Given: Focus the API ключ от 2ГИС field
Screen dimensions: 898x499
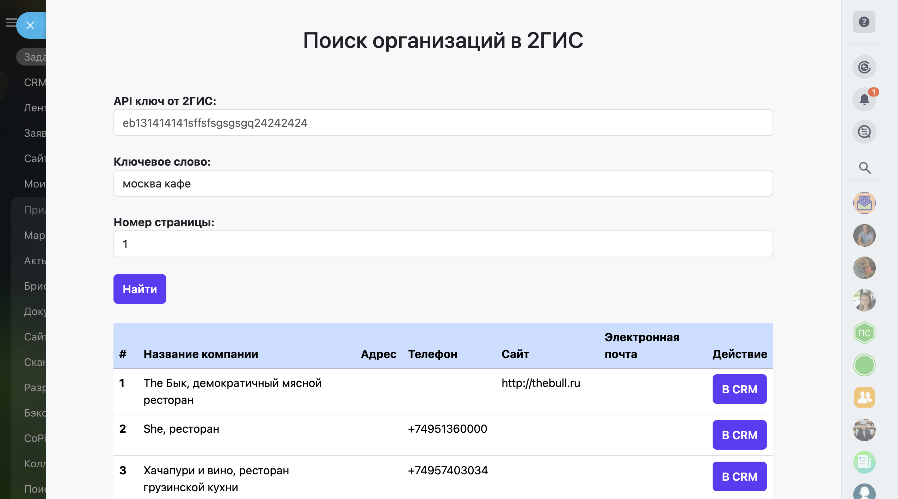Looking at the screenshot, I should click(443, 123).
